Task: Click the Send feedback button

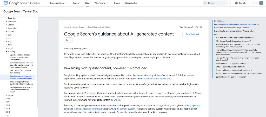Action: coord(192,34)
